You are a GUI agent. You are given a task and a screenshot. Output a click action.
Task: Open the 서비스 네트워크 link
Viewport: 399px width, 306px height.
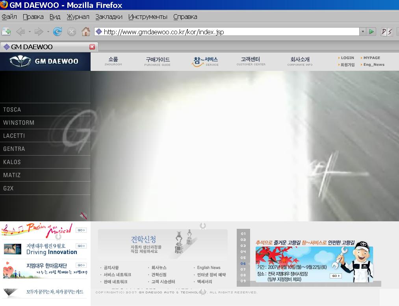[117, 275]
